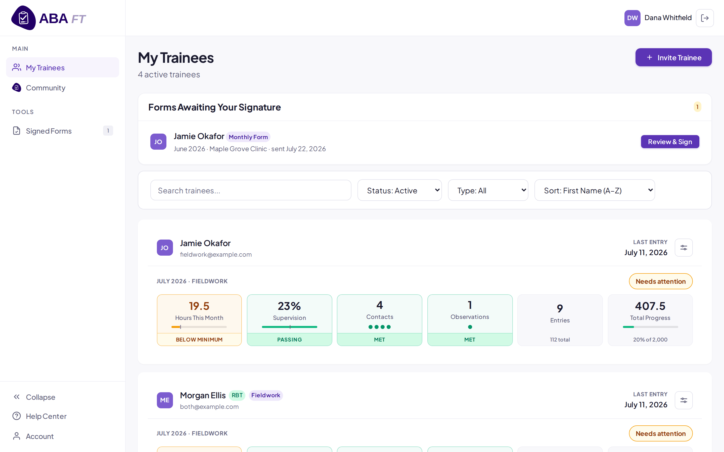
Task: Click the Total Progress bar of Jamie Okafor
Action: pyautogui.click(x=650, y=327)
